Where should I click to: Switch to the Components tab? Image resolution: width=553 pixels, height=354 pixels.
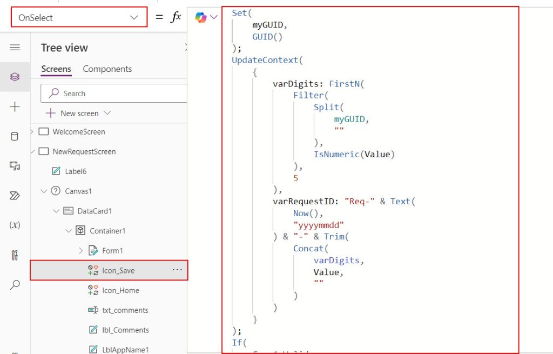tap(107, 69)
